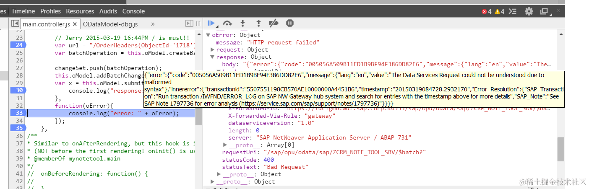Hide the debugger sidebar panel
The height and width of the screenshot is (189, 589).
(x=189, y=24)
